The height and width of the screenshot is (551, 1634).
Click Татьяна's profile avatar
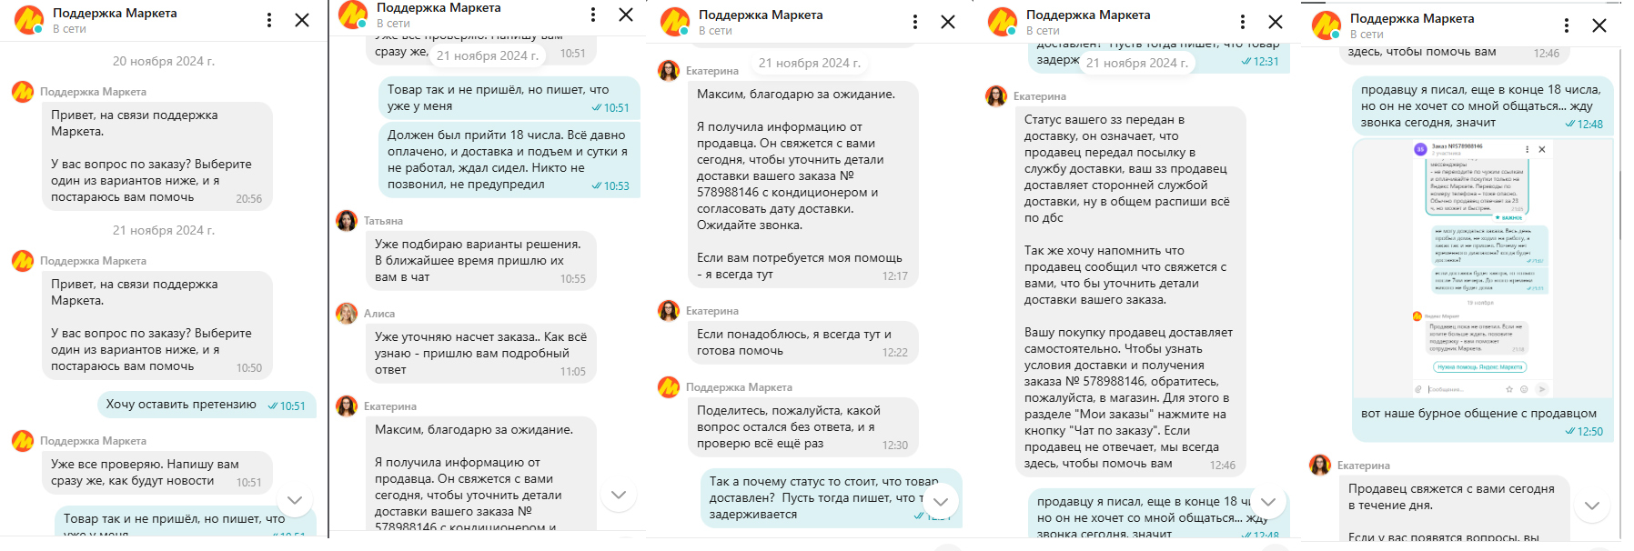click(347, 221)
